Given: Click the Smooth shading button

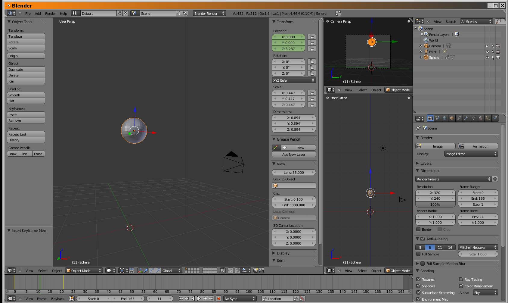Looking at the screenshot, I should [x=26, y=95].
